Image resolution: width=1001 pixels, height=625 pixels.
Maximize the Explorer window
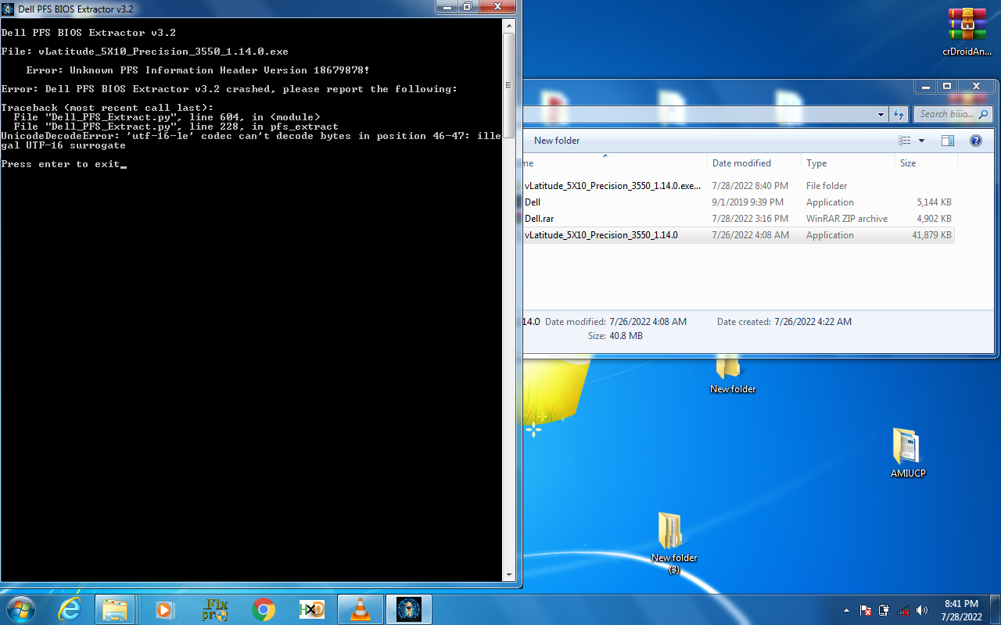(947, 86)
